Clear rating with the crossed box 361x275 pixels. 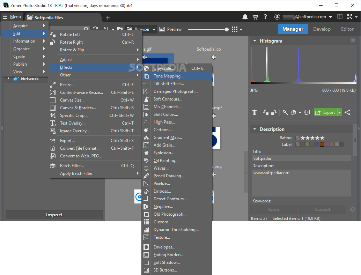[x=297, y=138]
